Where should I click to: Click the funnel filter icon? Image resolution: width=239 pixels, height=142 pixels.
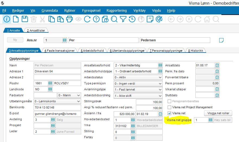click(x=123, y=19)
